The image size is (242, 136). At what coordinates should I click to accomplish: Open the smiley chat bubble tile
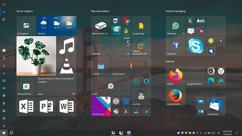(191, 31)
